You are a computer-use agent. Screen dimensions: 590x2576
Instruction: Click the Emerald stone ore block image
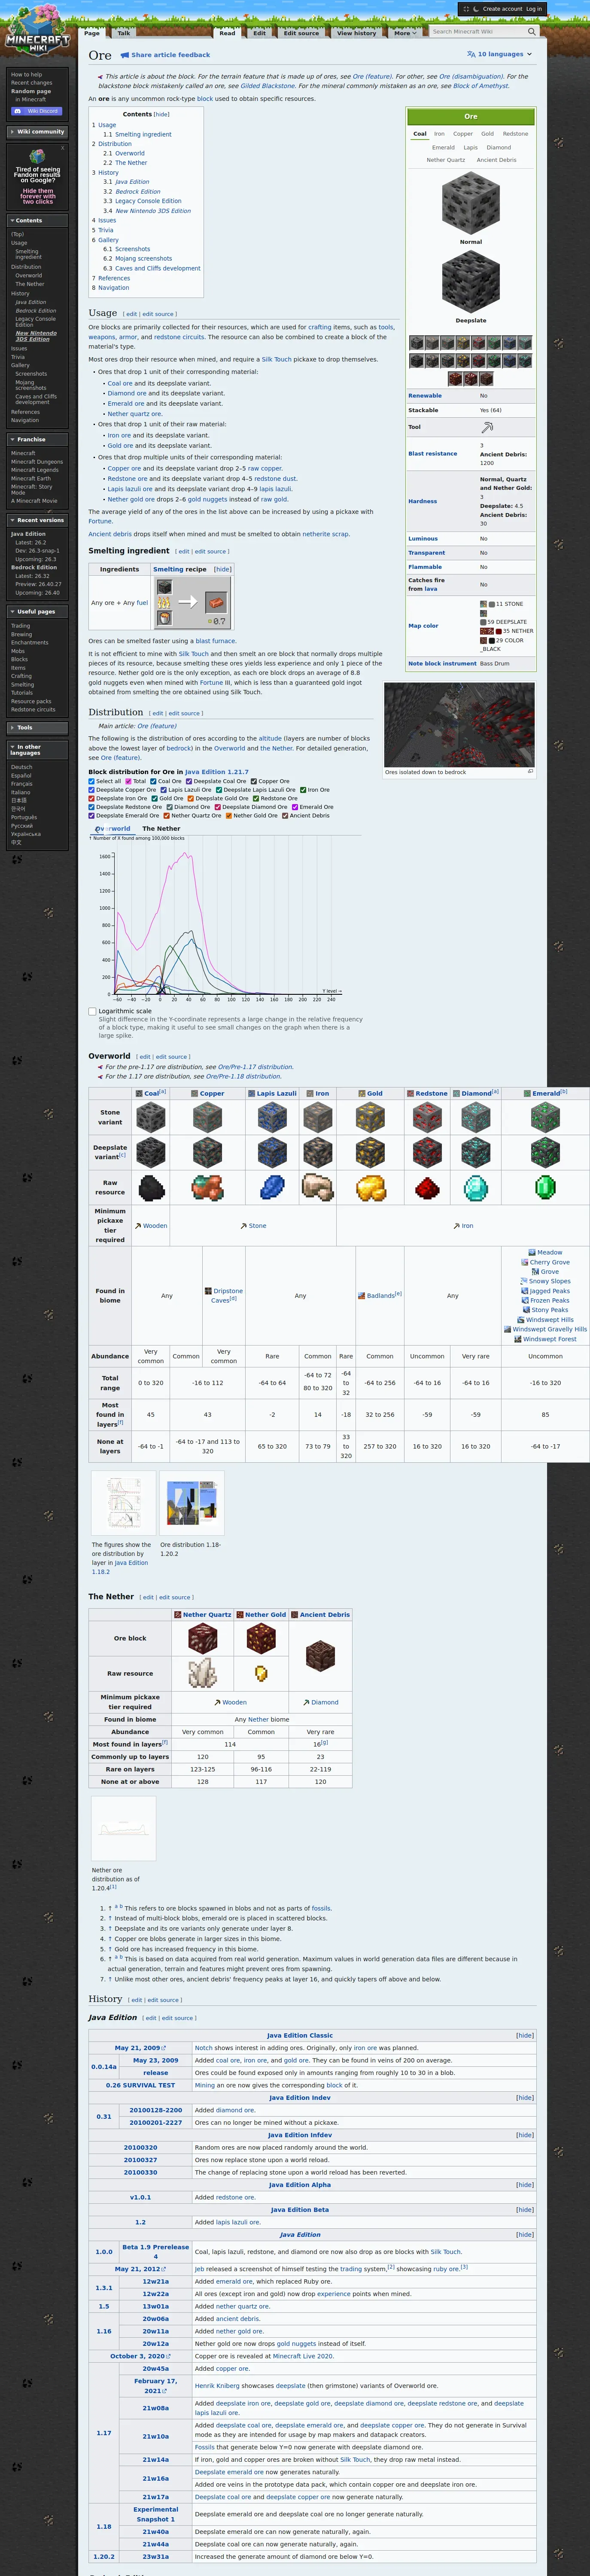coord(545,1118)
